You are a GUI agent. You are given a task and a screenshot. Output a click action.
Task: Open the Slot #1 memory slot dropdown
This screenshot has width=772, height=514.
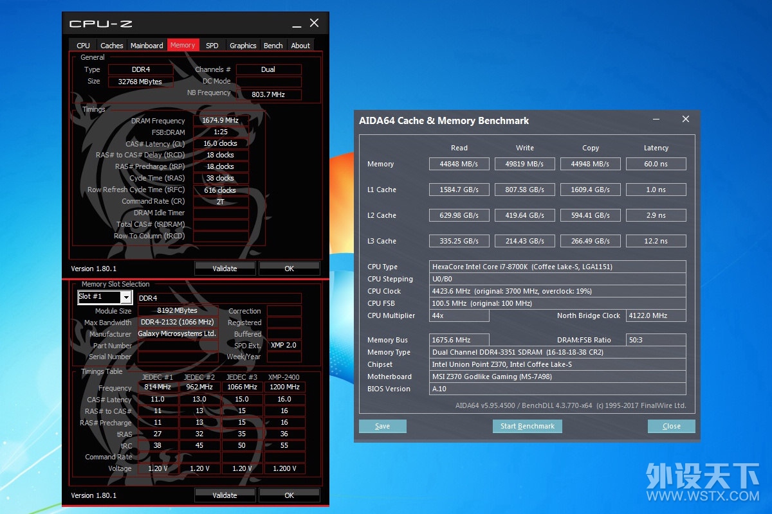click(x=126, y=297)
